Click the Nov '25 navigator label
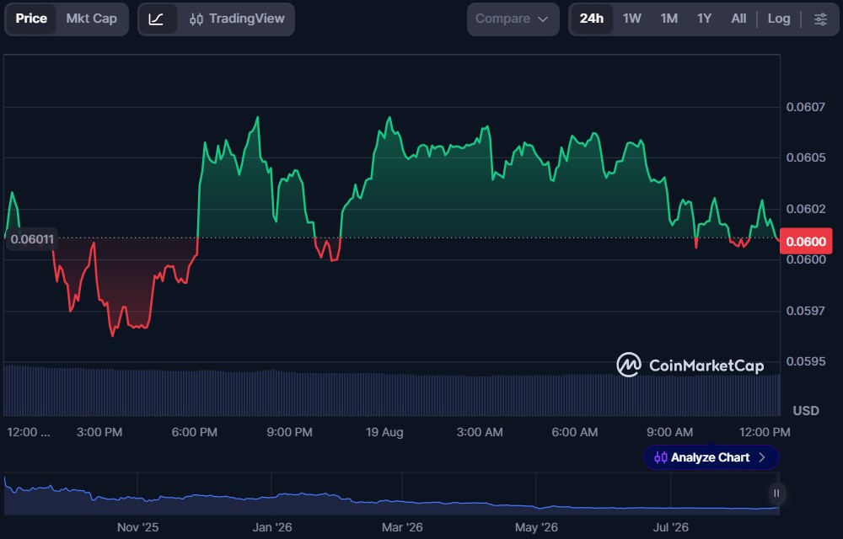 pos(137,527)
